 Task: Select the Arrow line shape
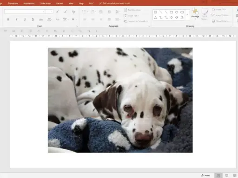click(x=166, y=12)
